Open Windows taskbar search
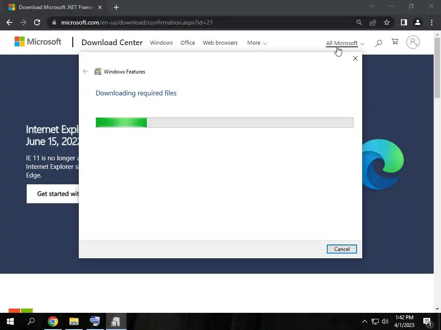The width and height of the screenshot is (441, 330). (31, 321)
